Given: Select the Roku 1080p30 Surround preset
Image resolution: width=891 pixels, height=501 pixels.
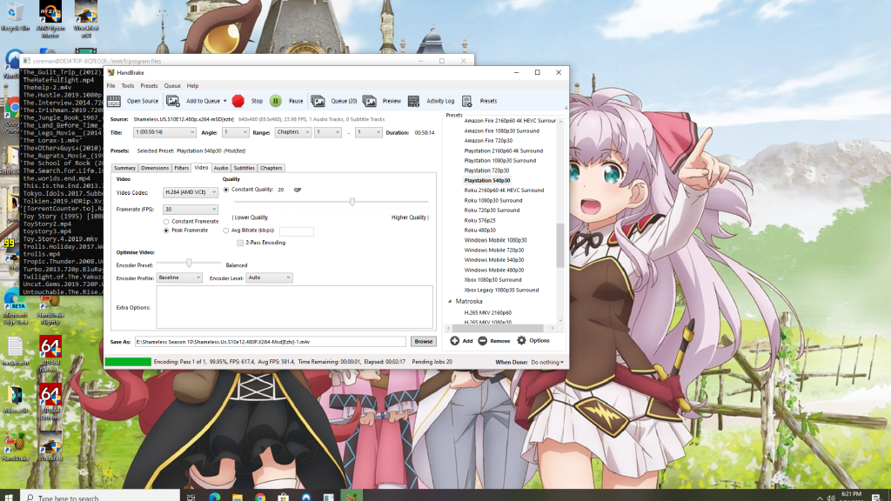Looking at the screenshot, I should (x=492, y=200).
